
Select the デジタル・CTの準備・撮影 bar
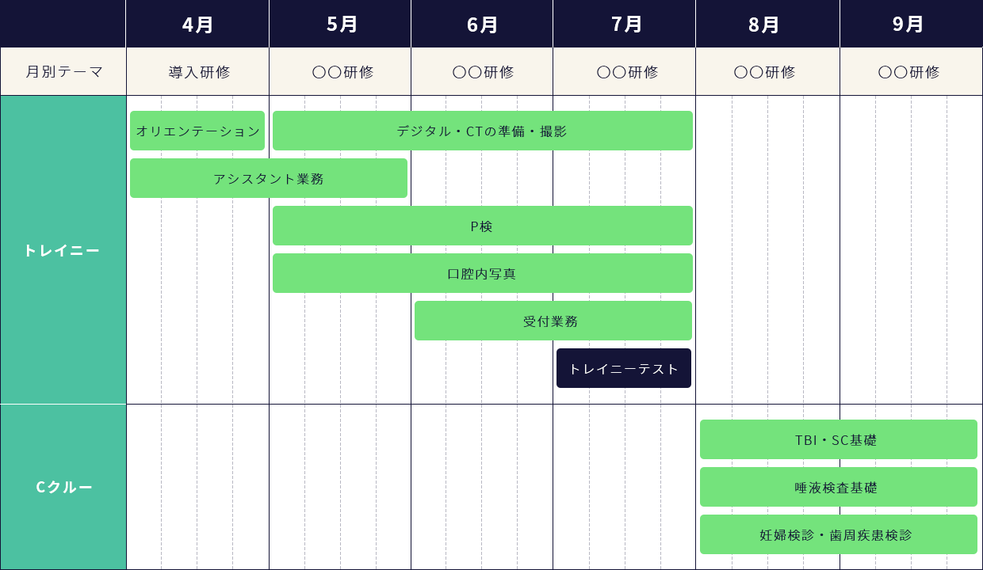coord(482,131)
